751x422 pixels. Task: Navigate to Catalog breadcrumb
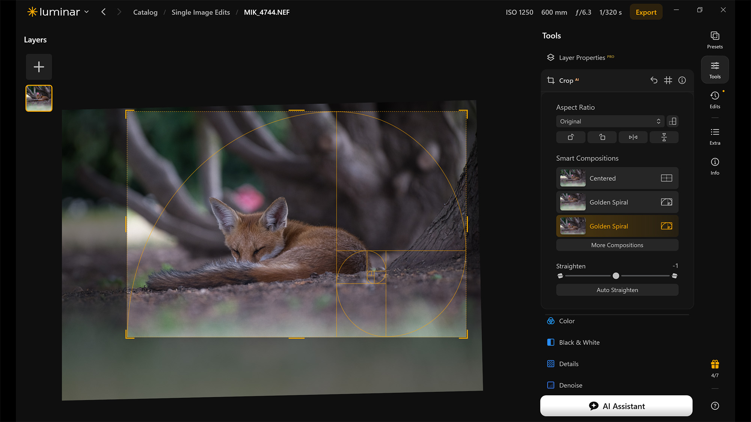coord(145,12)
